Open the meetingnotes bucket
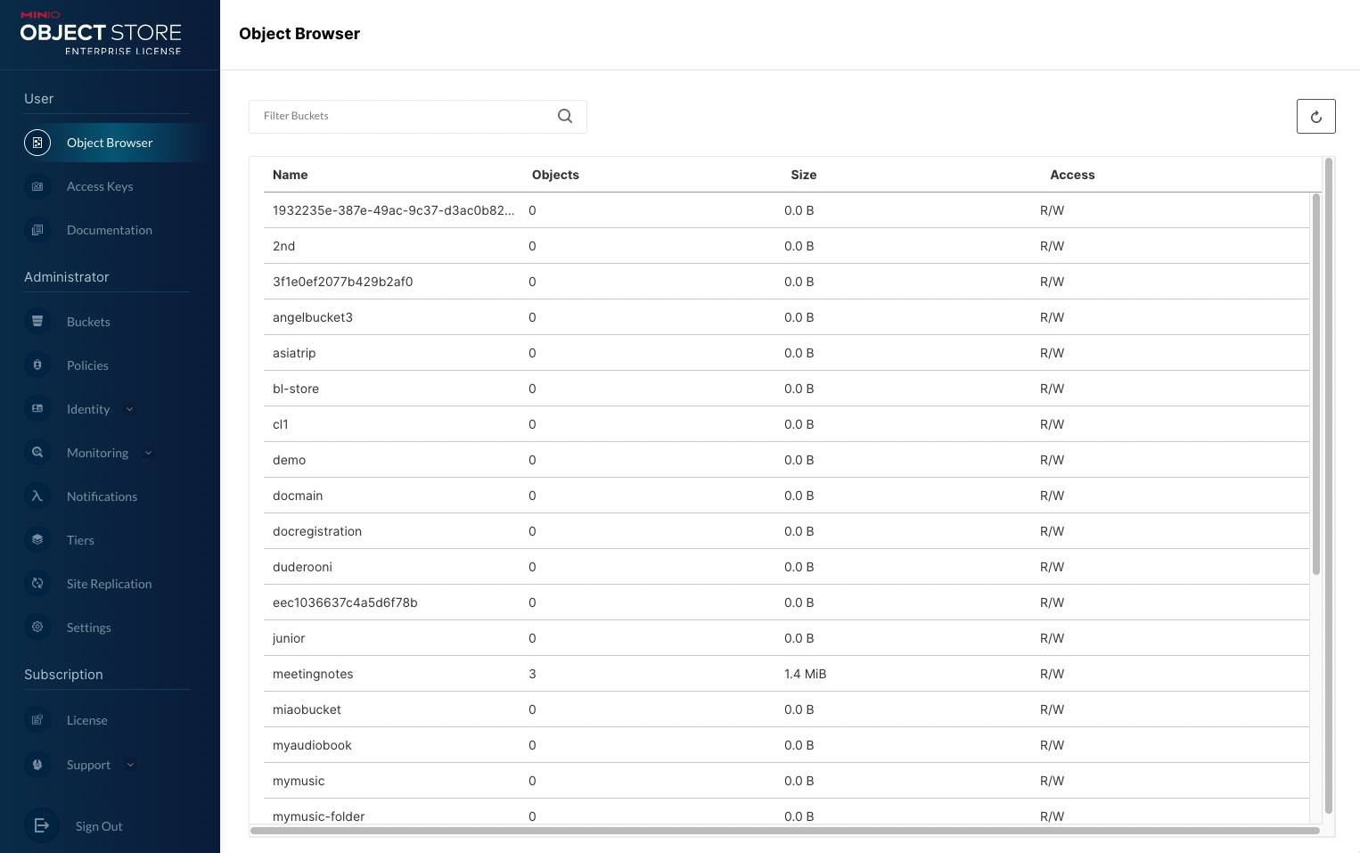 (313, 674)
